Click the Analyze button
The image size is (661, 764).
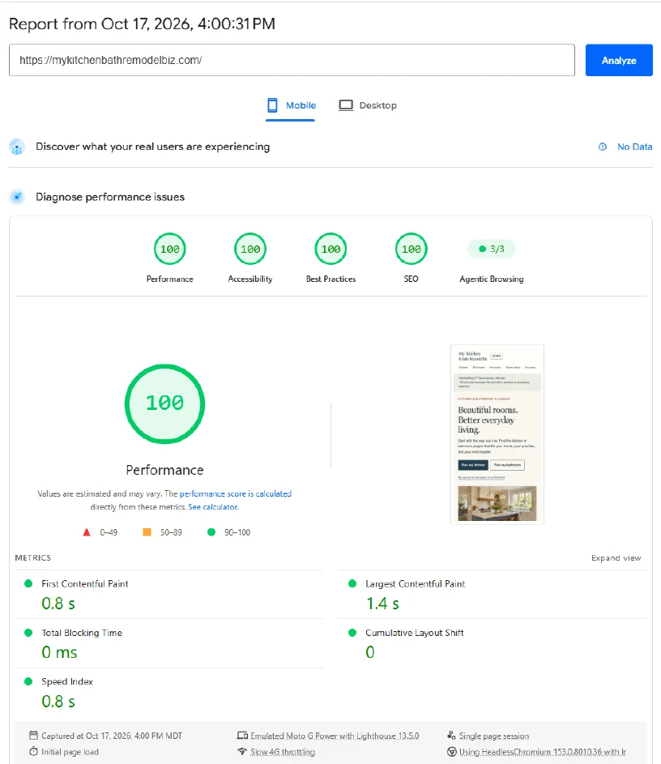pos(619,60)
